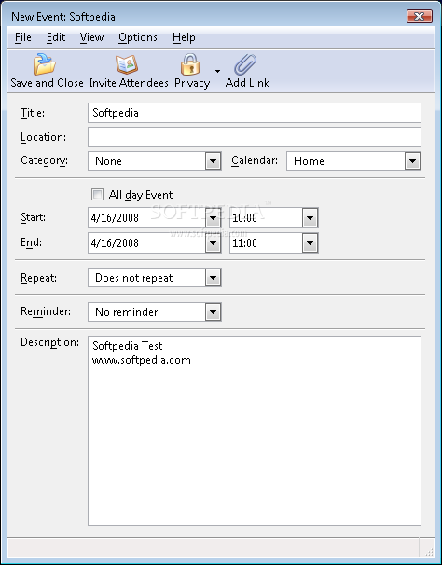Click the Start date field 4/16/2008
442x565 pixels.
(x=146, y=217)
